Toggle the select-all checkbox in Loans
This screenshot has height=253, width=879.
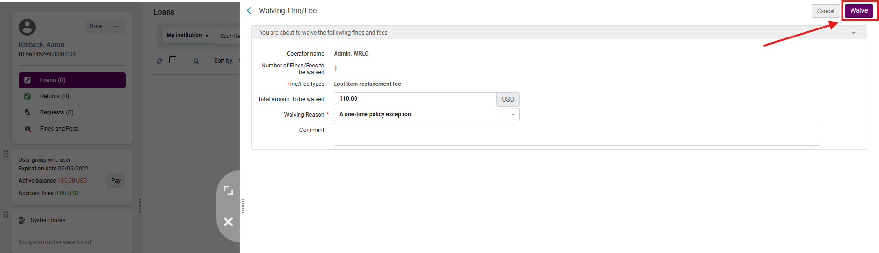click(173, 60)
